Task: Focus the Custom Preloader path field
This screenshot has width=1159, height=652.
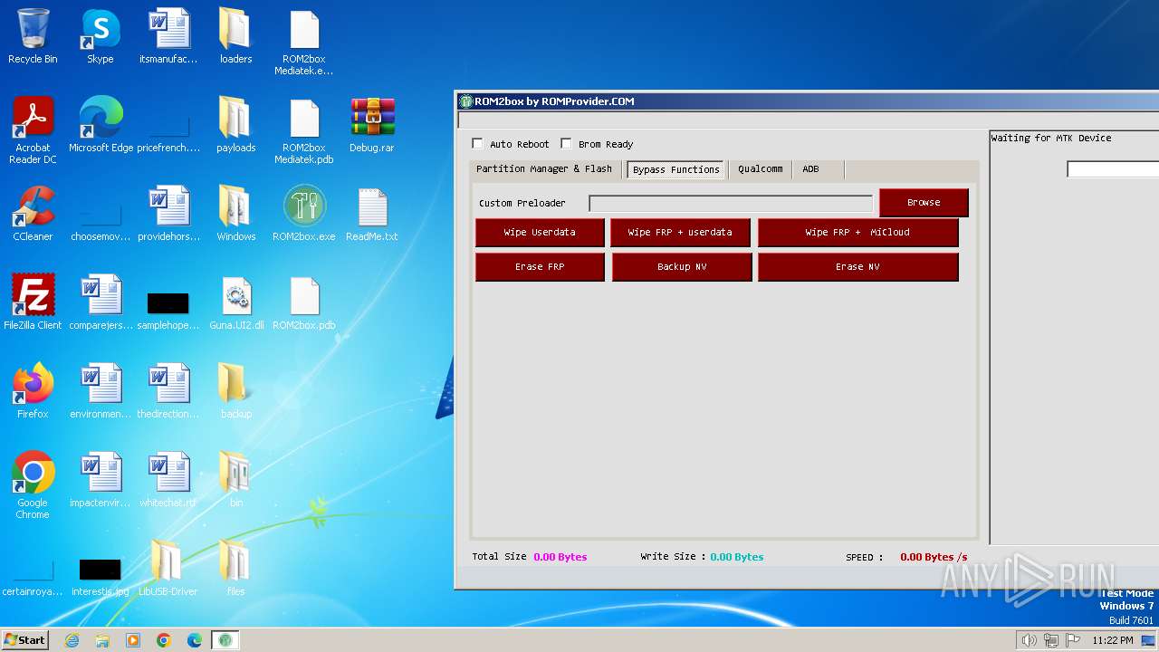Action: click(x=731, y=203)
